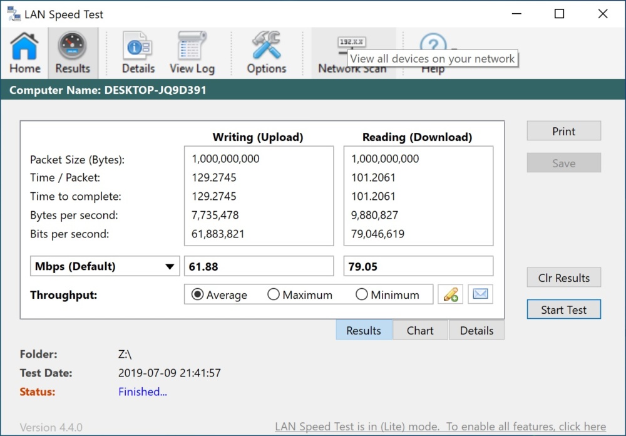Open the Options tools icon
The image size is (626, 436).
(x=266, y=53)
